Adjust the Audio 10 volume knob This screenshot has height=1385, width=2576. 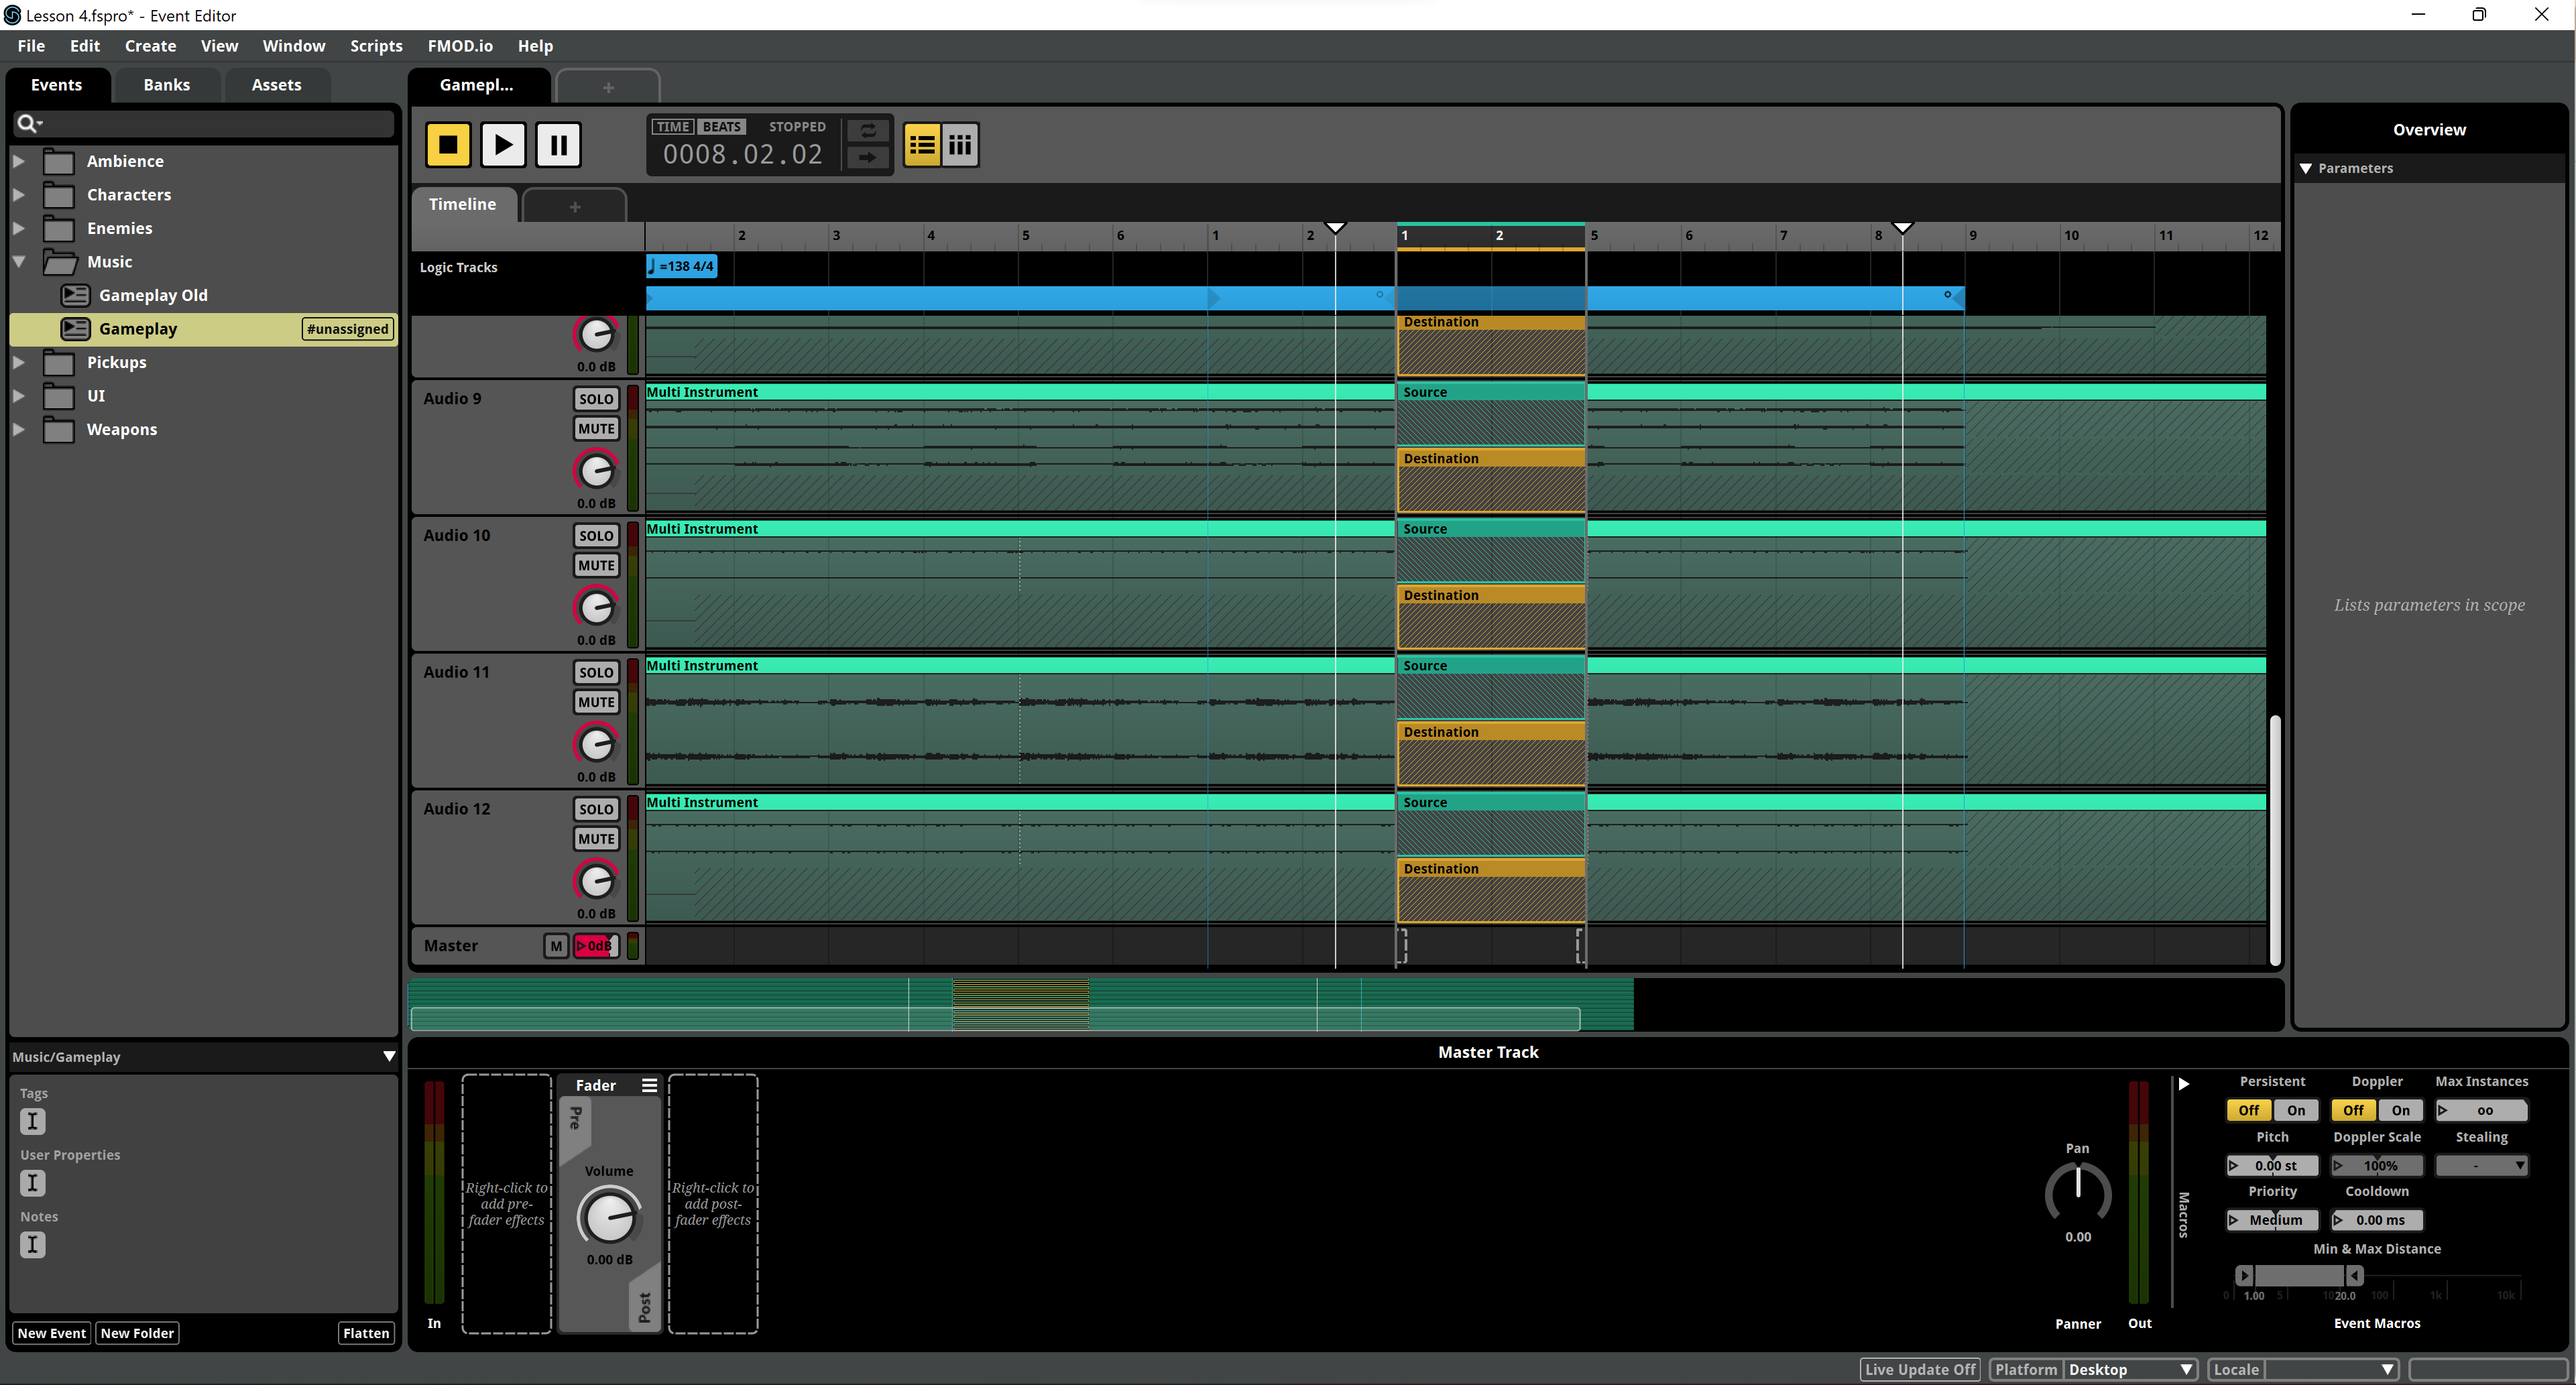(596, 607)
